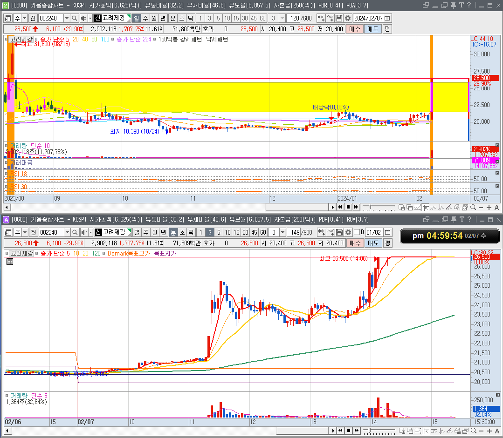Click 매수 buy button in bottom chart
The image size is (503, 438).
[355, 243]
